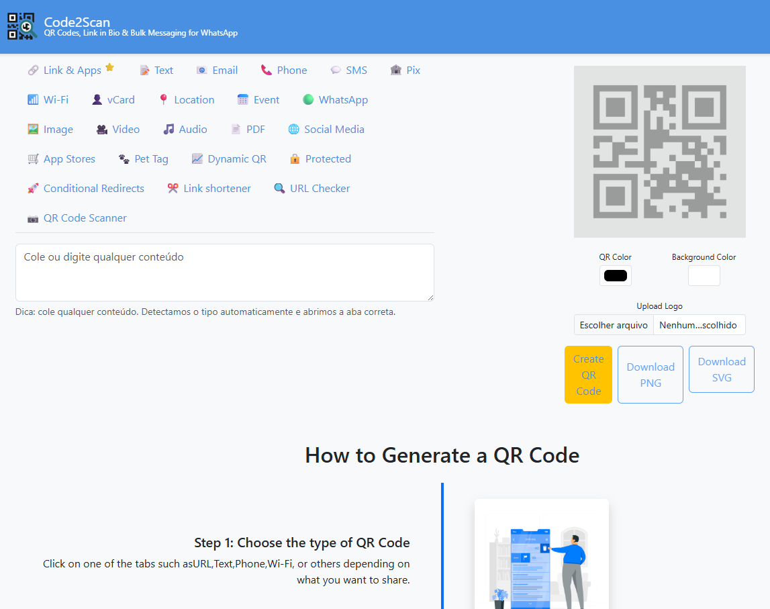
Task: Click the Code2Scan QR logo
Action: 21,26
